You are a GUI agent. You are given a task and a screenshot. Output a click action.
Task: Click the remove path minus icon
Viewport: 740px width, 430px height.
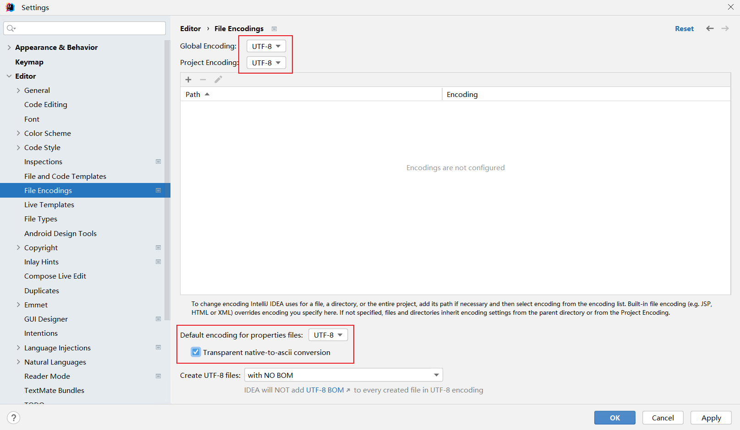[x=203, y=80]
